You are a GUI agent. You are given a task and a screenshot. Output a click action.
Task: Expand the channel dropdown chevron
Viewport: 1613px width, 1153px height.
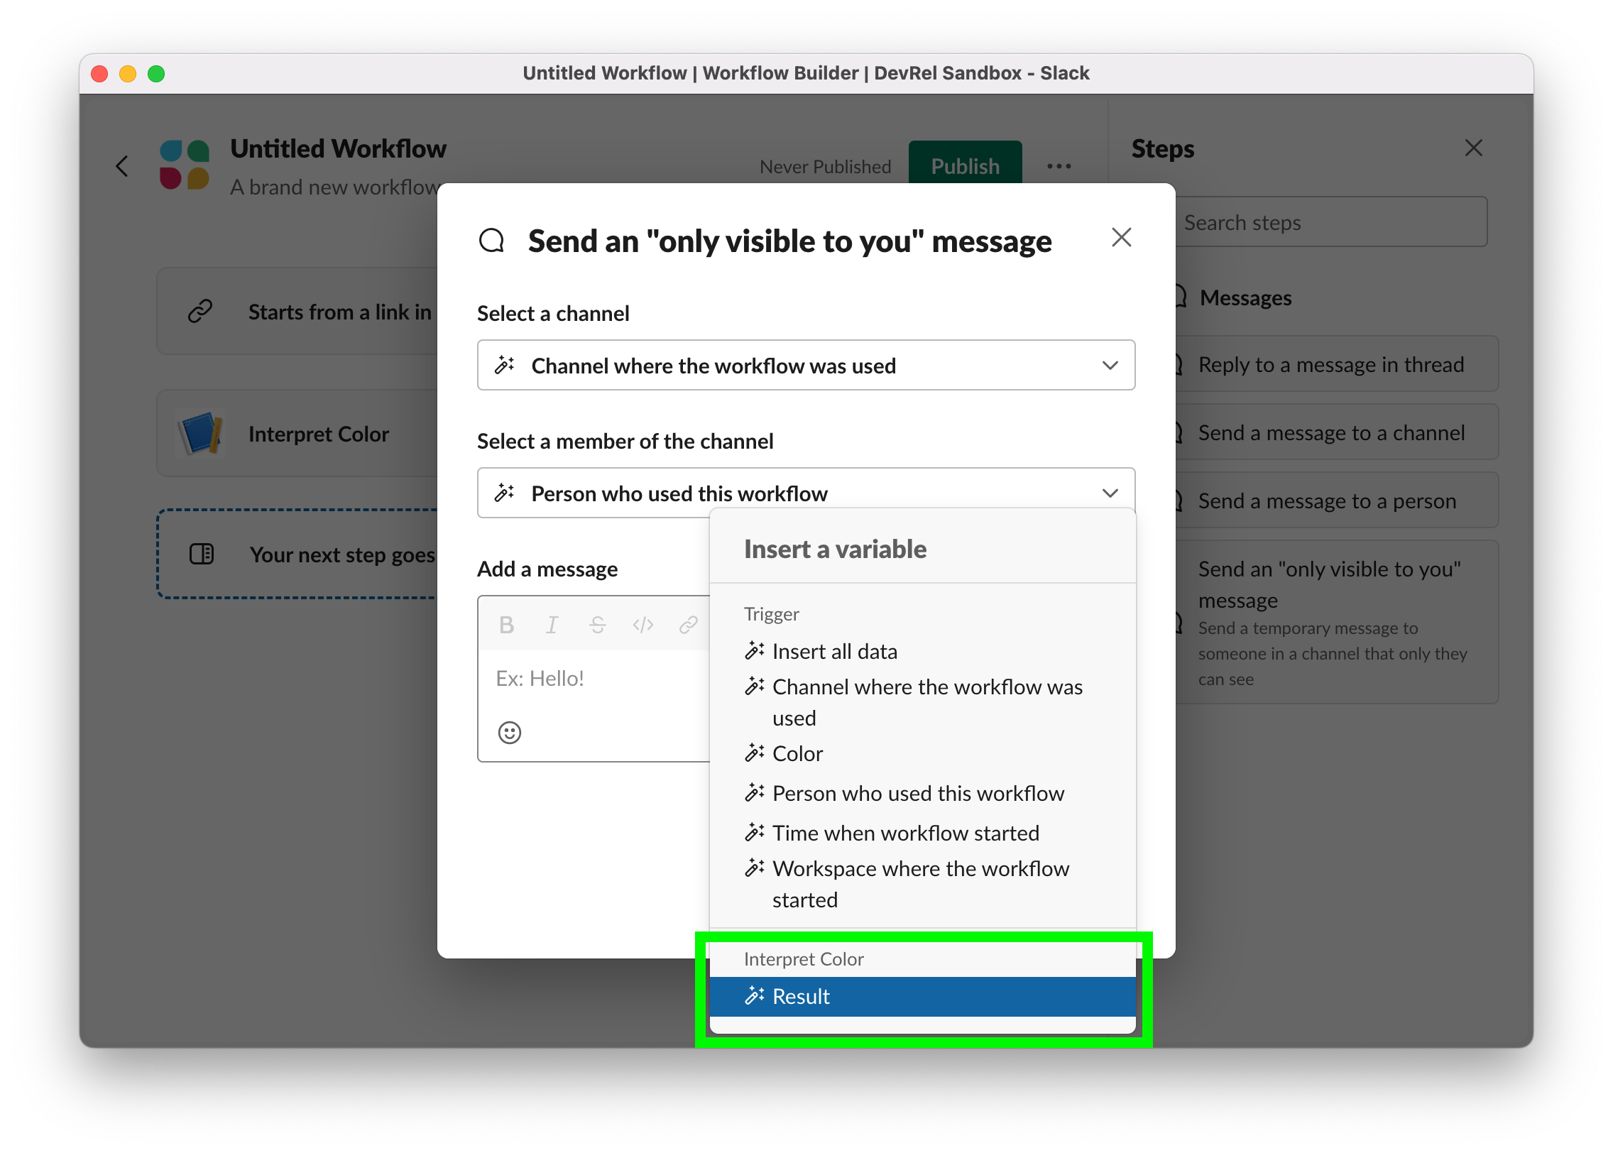[x=1110, y=365]
